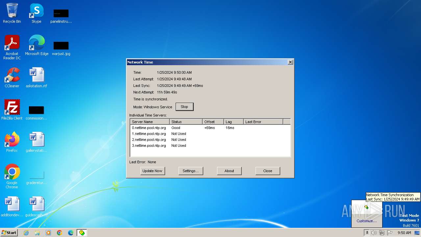This screenshot has width=421, height=237.
Task: Select the commission... desktop file
Action: tap(37, 113)
